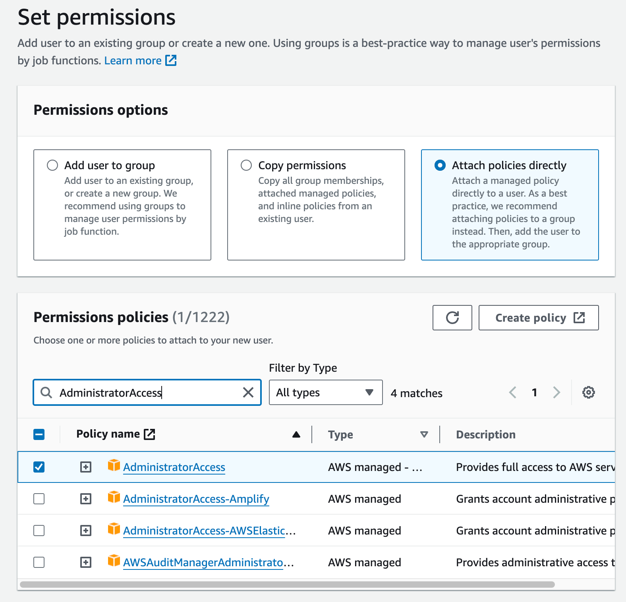Image resolution: width=626 pixels, height=602 pixels.
Task: Click the orange policy icon beside AdministratorAccess-Amplify
Action: click(x=114, y=497)
